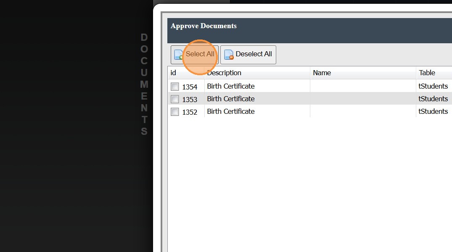Click the Deselect All button
452x252 pixels.
[248, 55]
